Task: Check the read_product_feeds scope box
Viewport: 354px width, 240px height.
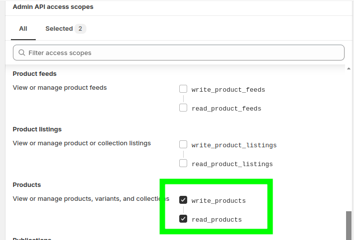Action: pyautogui.click(x=183, y=108)
